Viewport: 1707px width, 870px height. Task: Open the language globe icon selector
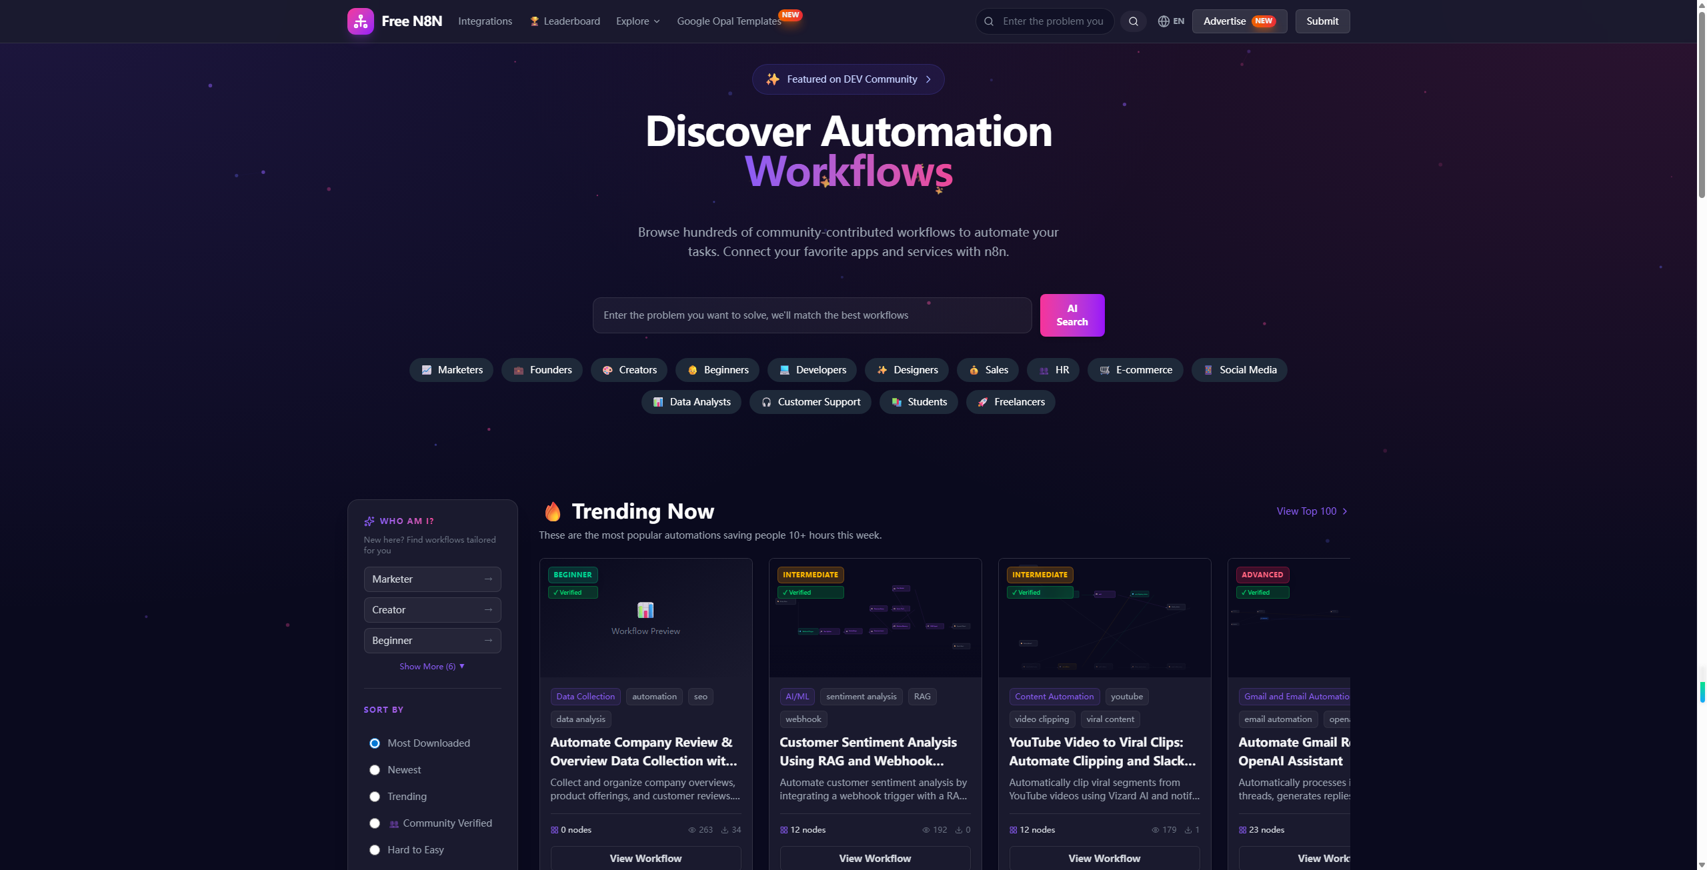tap(1164, 21)
